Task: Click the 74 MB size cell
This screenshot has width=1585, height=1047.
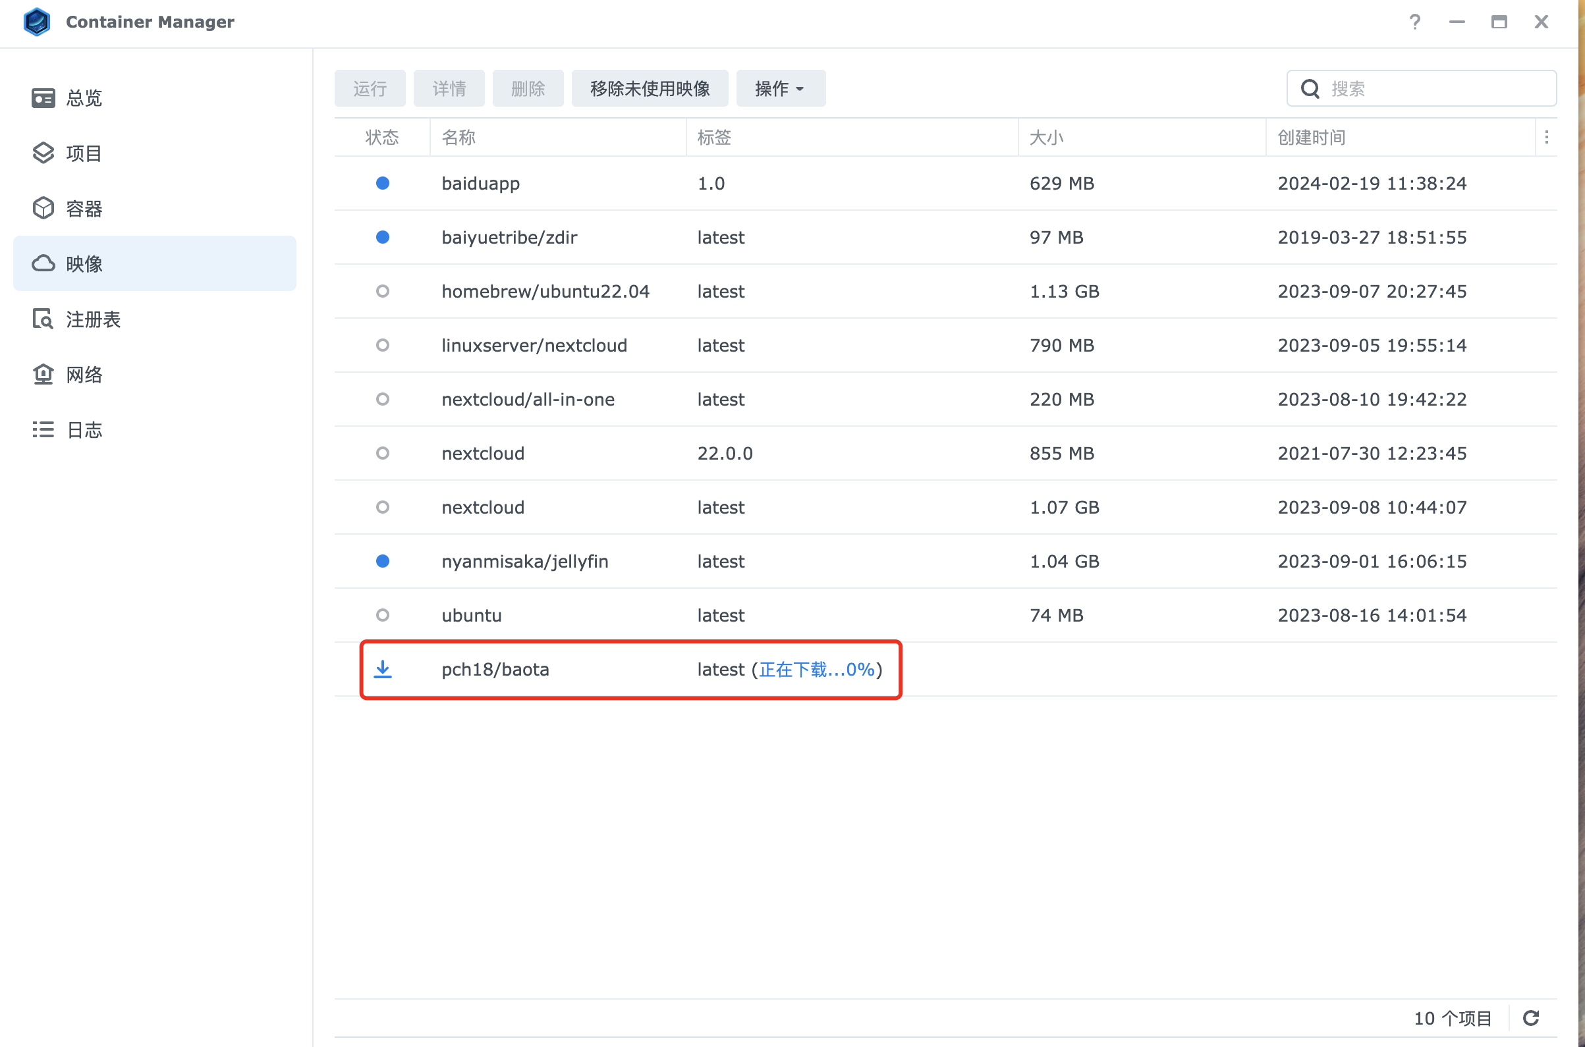Action: [x=1056, y=616]
